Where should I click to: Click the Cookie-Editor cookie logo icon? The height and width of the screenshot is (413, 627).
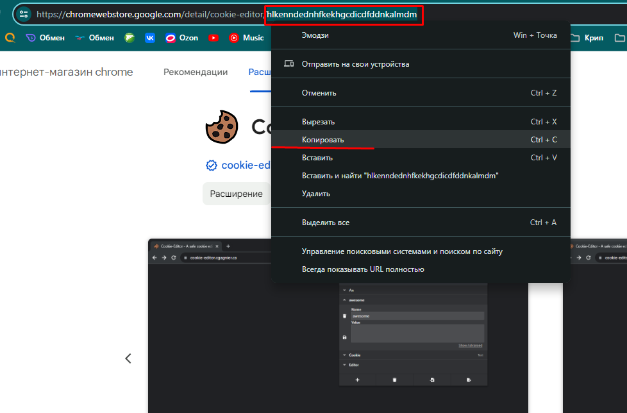point(221,126)
